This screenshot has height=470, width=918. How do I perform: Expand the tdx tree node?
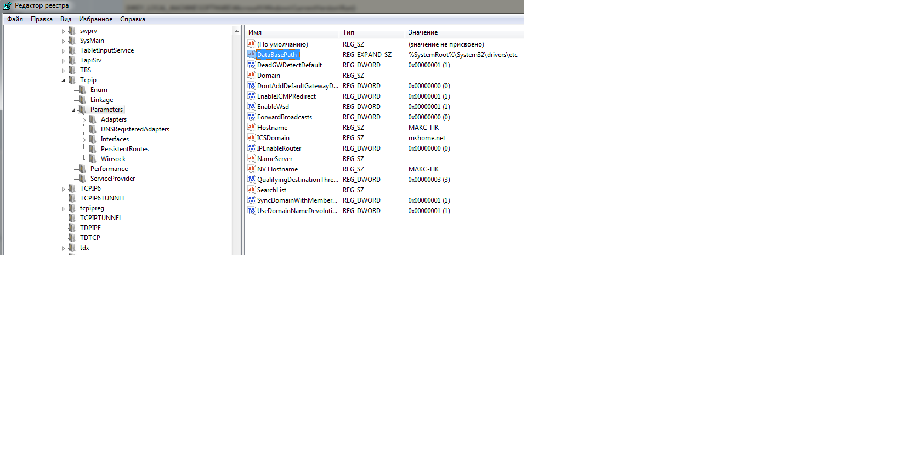coord(63,248)
